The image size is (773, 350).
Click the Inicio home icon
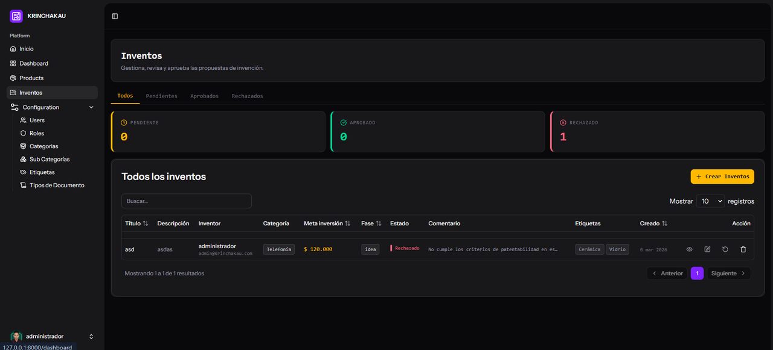(13, 49)
